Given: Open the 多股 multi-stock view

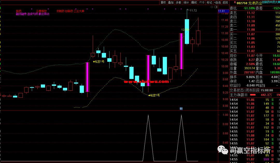Looking at the screenshot, I should [x=179, y=3].
